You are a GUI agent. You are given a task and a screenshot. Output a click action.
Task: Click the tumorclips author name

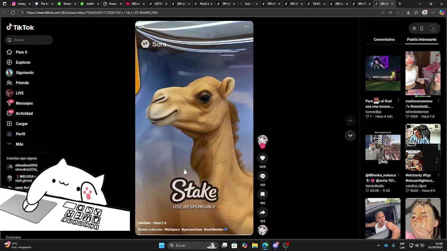(x=373, y=112)
